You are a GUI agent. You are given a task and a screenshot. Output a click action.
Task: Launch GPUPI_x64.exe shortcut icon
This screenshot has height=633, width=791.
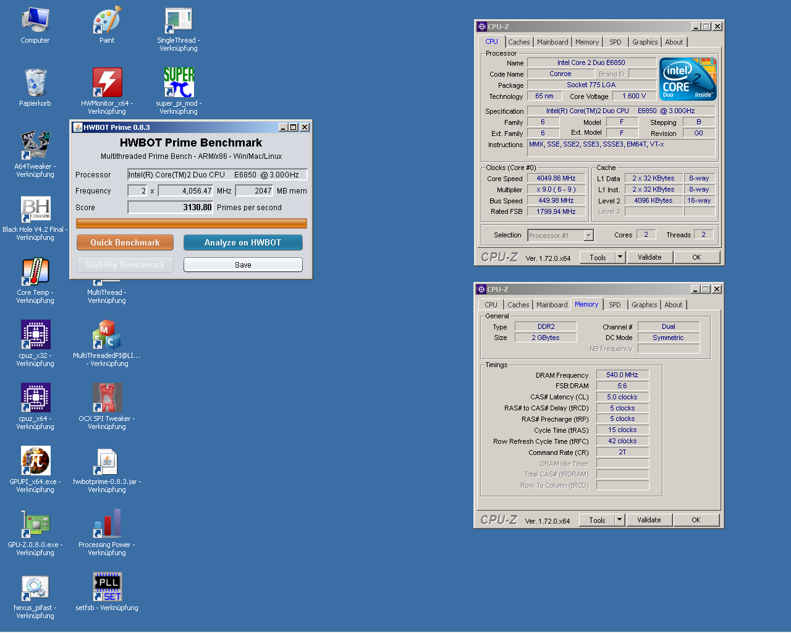point(35,461)
